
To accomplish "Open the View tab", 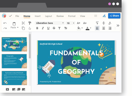I will coord(82,16).
